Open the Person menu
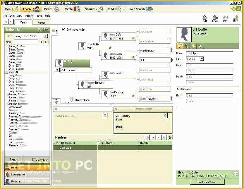244x189 pixels. coord(29,16)
